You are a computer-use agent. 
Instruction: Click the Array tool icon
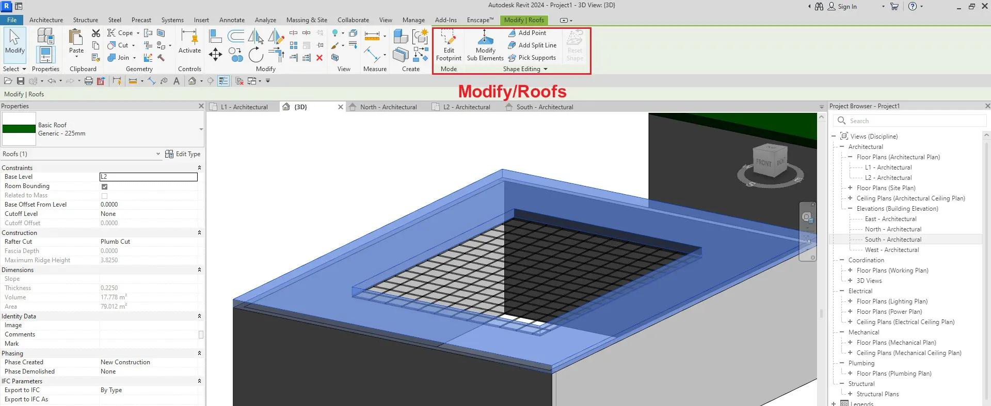pyautogui.click(x=294, y=45)
